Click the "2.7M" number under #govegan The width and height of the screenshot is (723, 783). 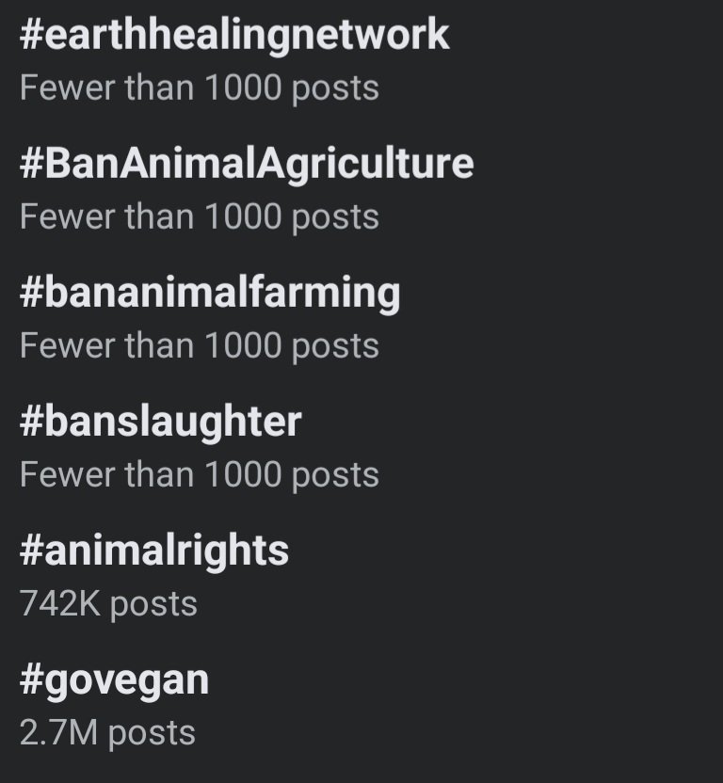(58, 732)
